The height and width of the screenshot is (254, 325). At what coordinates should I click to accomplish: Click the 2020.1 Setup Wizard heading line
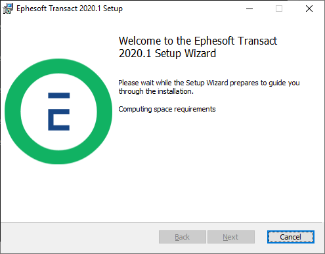click(x=167, y=53)
